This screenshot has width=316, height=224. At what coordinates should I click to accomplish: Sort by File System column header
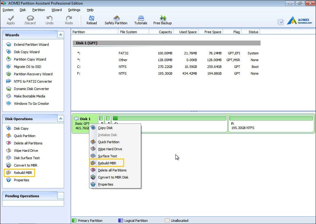click(x=133, y=32)
